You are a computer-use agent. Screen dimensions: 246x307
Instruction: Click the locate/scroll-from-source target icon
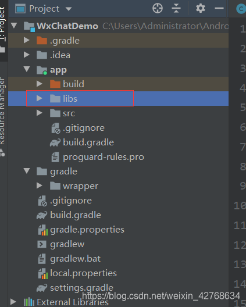coord(158,8)
